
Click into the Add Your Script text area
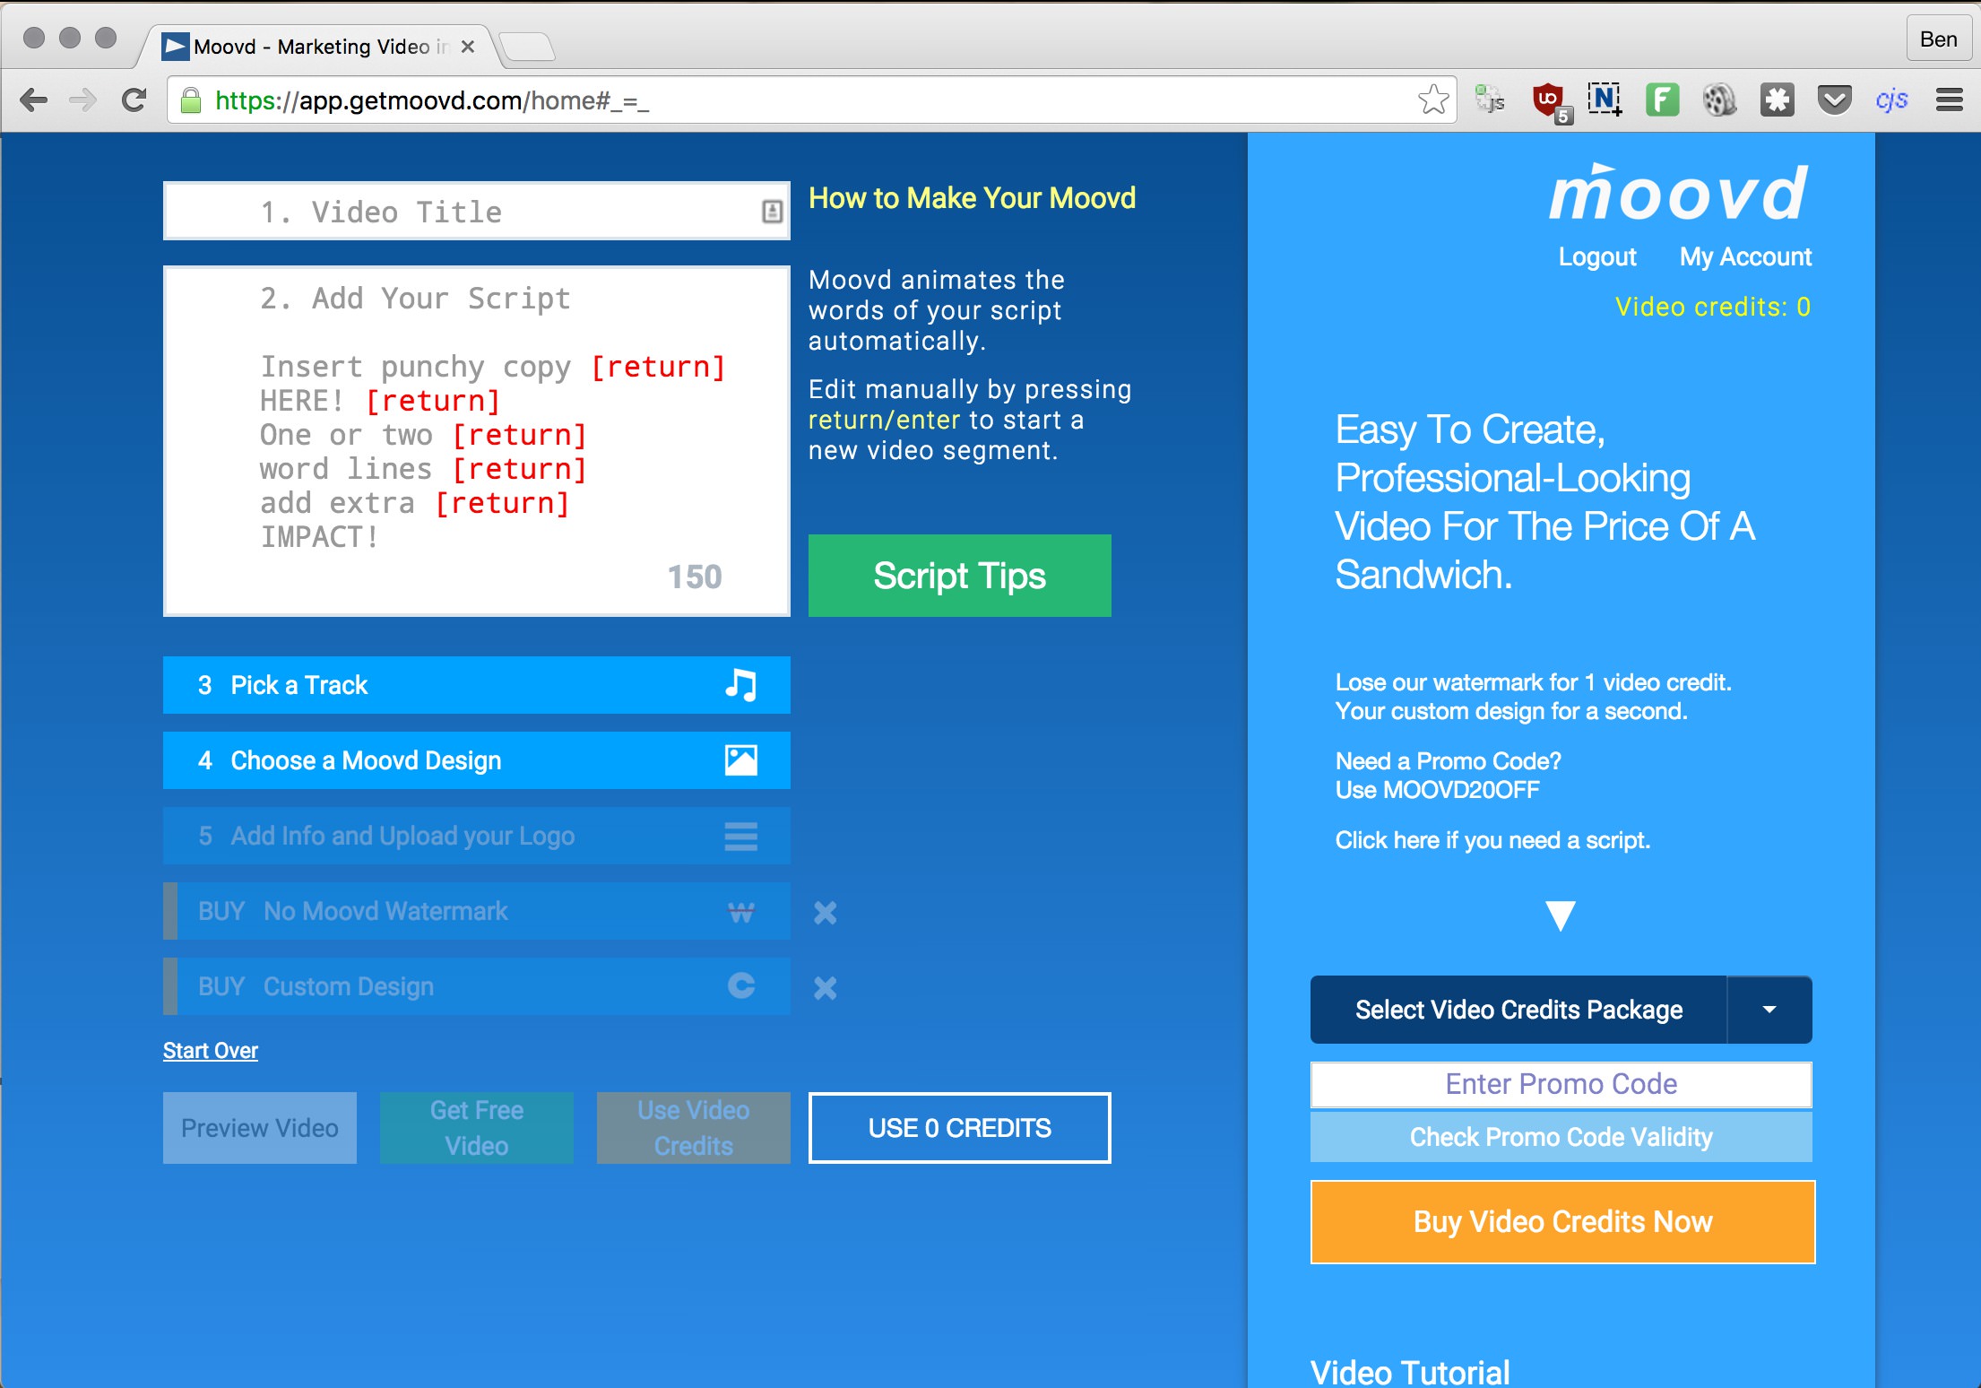(x=476, y=441)
